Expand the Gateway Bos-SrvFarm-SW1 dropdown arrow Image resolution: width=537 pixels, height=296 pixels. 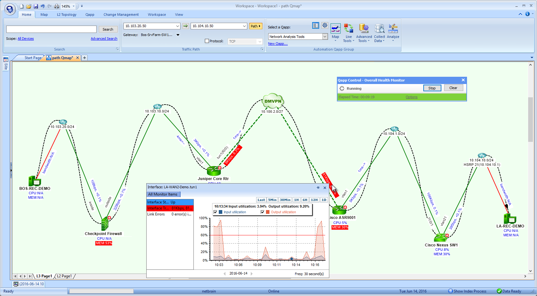(178, 35)
